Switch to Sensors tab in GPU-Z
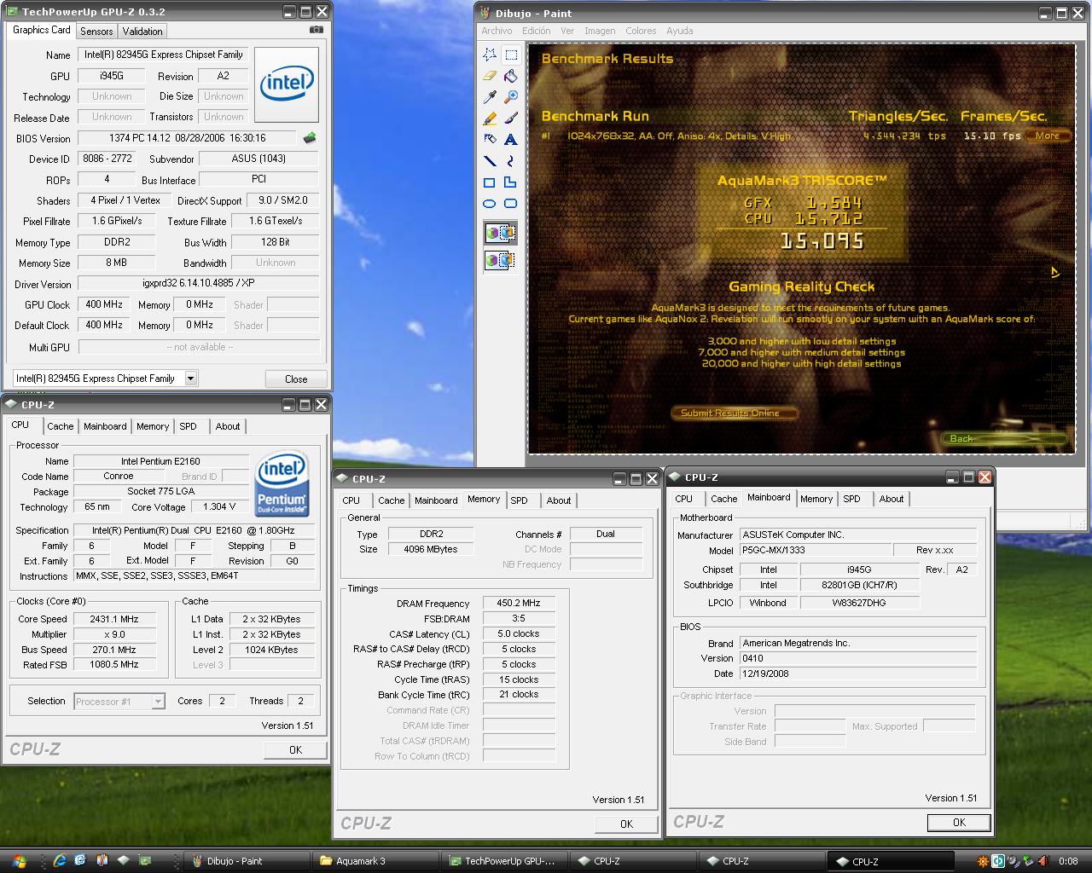Screen dimensions: 1092x873 coord(96,31)
